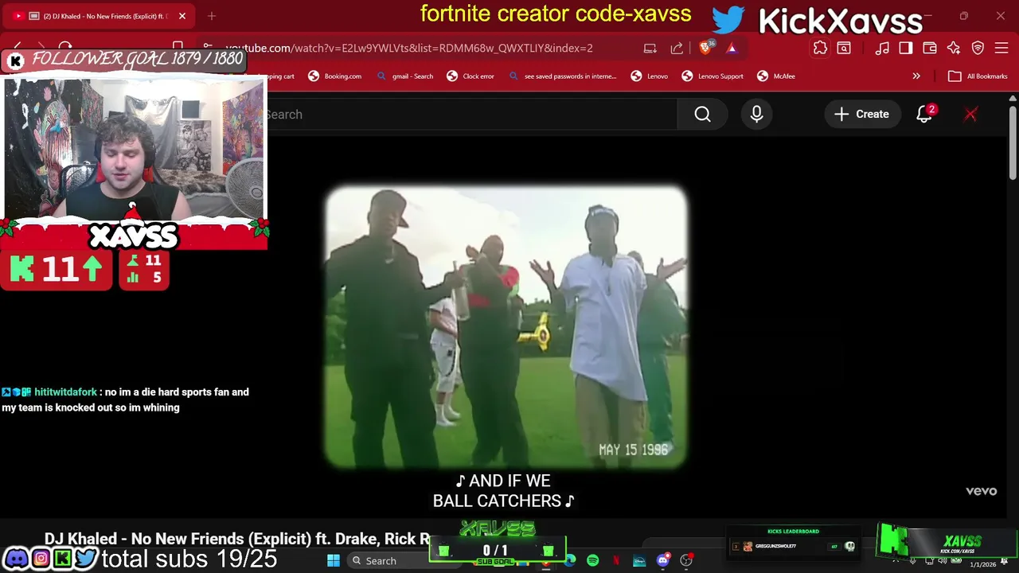The height and width of the screenshot is (573, 1019).
Task: Click the Instagram overlay icon
Action: (x=40, y=559)
